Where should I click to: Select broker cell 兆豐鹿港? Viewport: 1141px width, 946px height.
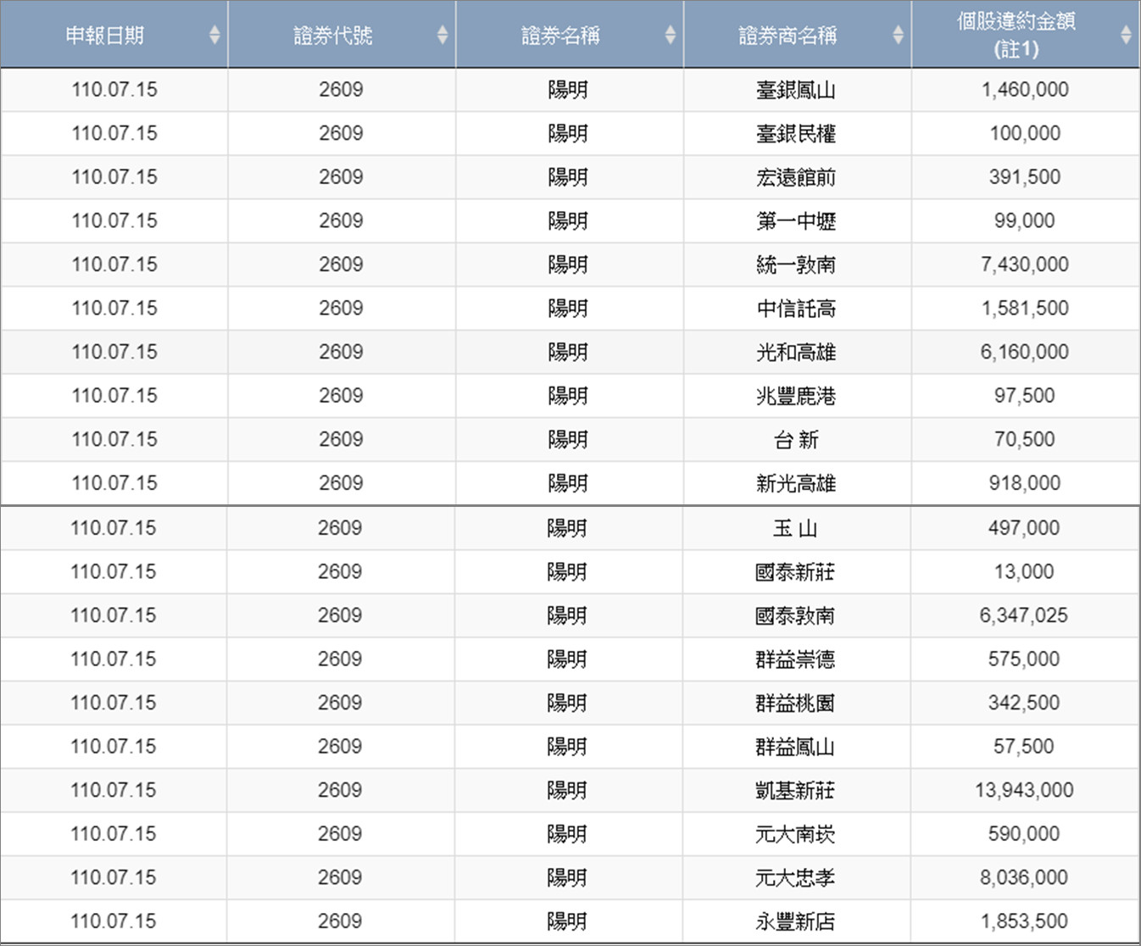tap(796, 396)
